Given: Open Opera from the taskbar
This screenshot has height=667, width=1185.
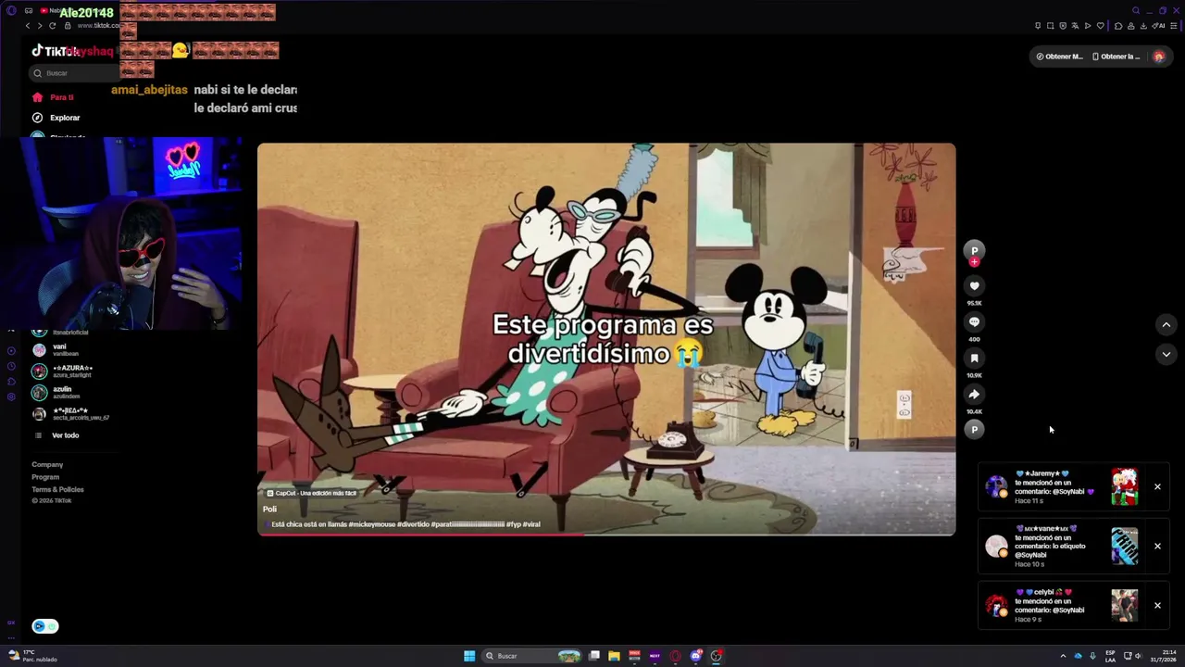Looking at the screenshot, I should (676, 656).
